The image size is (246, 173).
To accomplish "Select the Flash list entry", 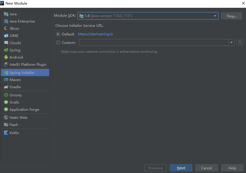I will point(25,125).
